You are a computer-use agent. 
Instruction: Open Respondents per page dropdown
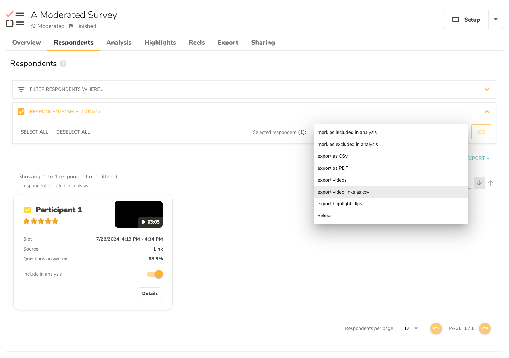click(x=411, y=328)
